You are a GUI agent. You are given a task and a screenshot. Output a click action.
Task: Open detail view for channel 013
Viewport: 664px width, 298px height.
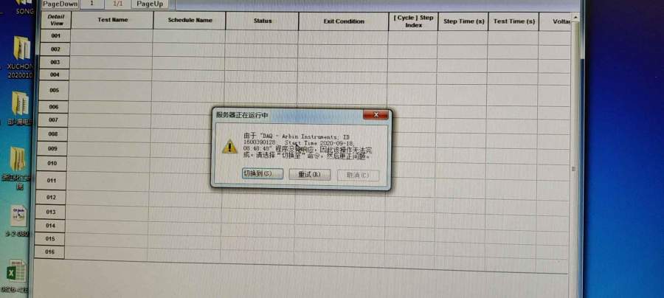[x=51, y=212]
